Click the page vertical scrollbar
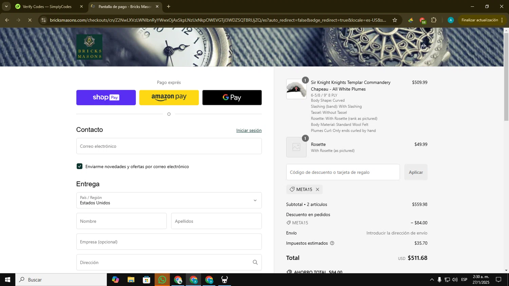The image size is (509, 286). [x=506, y=77]
